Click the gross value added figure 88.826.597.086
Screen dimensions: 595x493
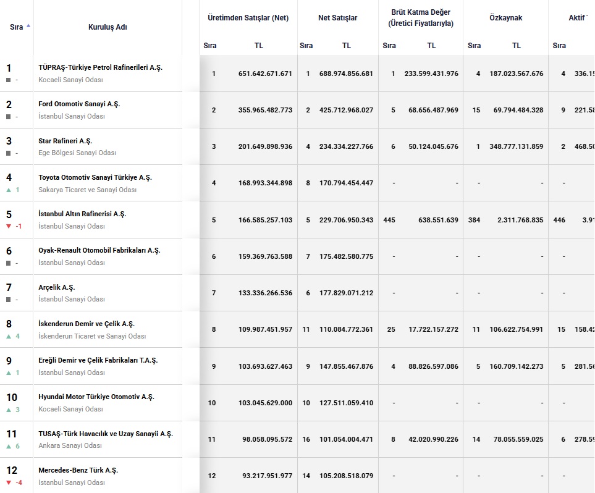click(433, 366)
